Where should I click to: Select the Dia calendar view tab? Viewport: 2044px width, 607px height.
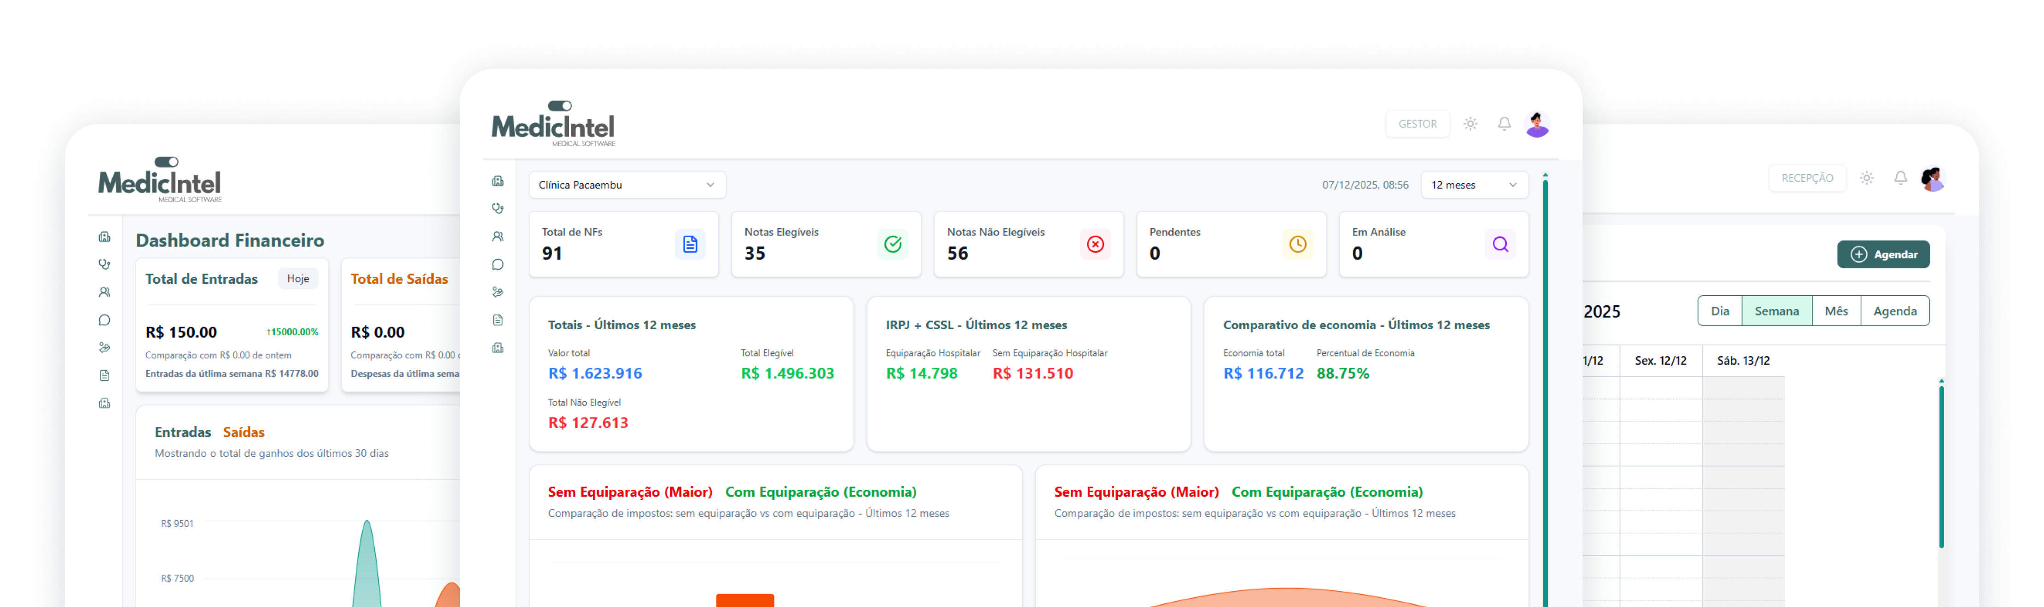(x=1719, y=311)
